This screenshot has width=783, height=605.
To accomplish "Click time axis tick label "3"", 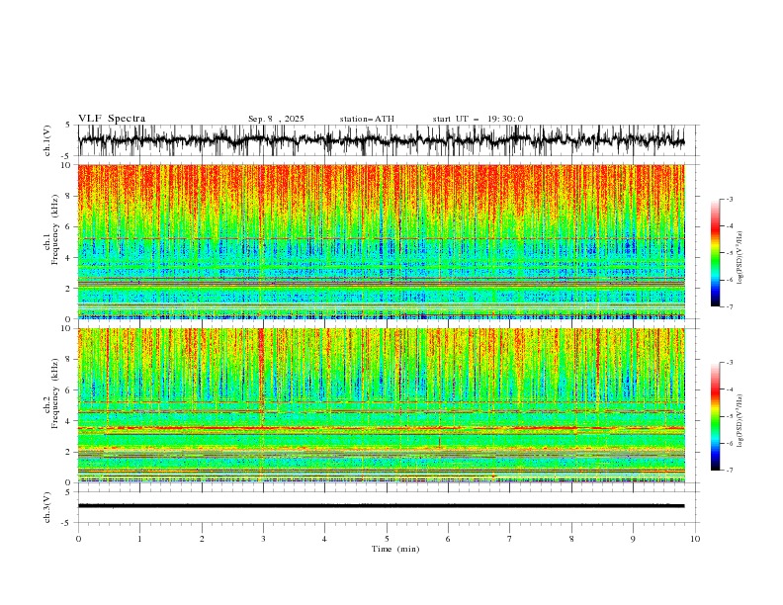I will point(263,539).
